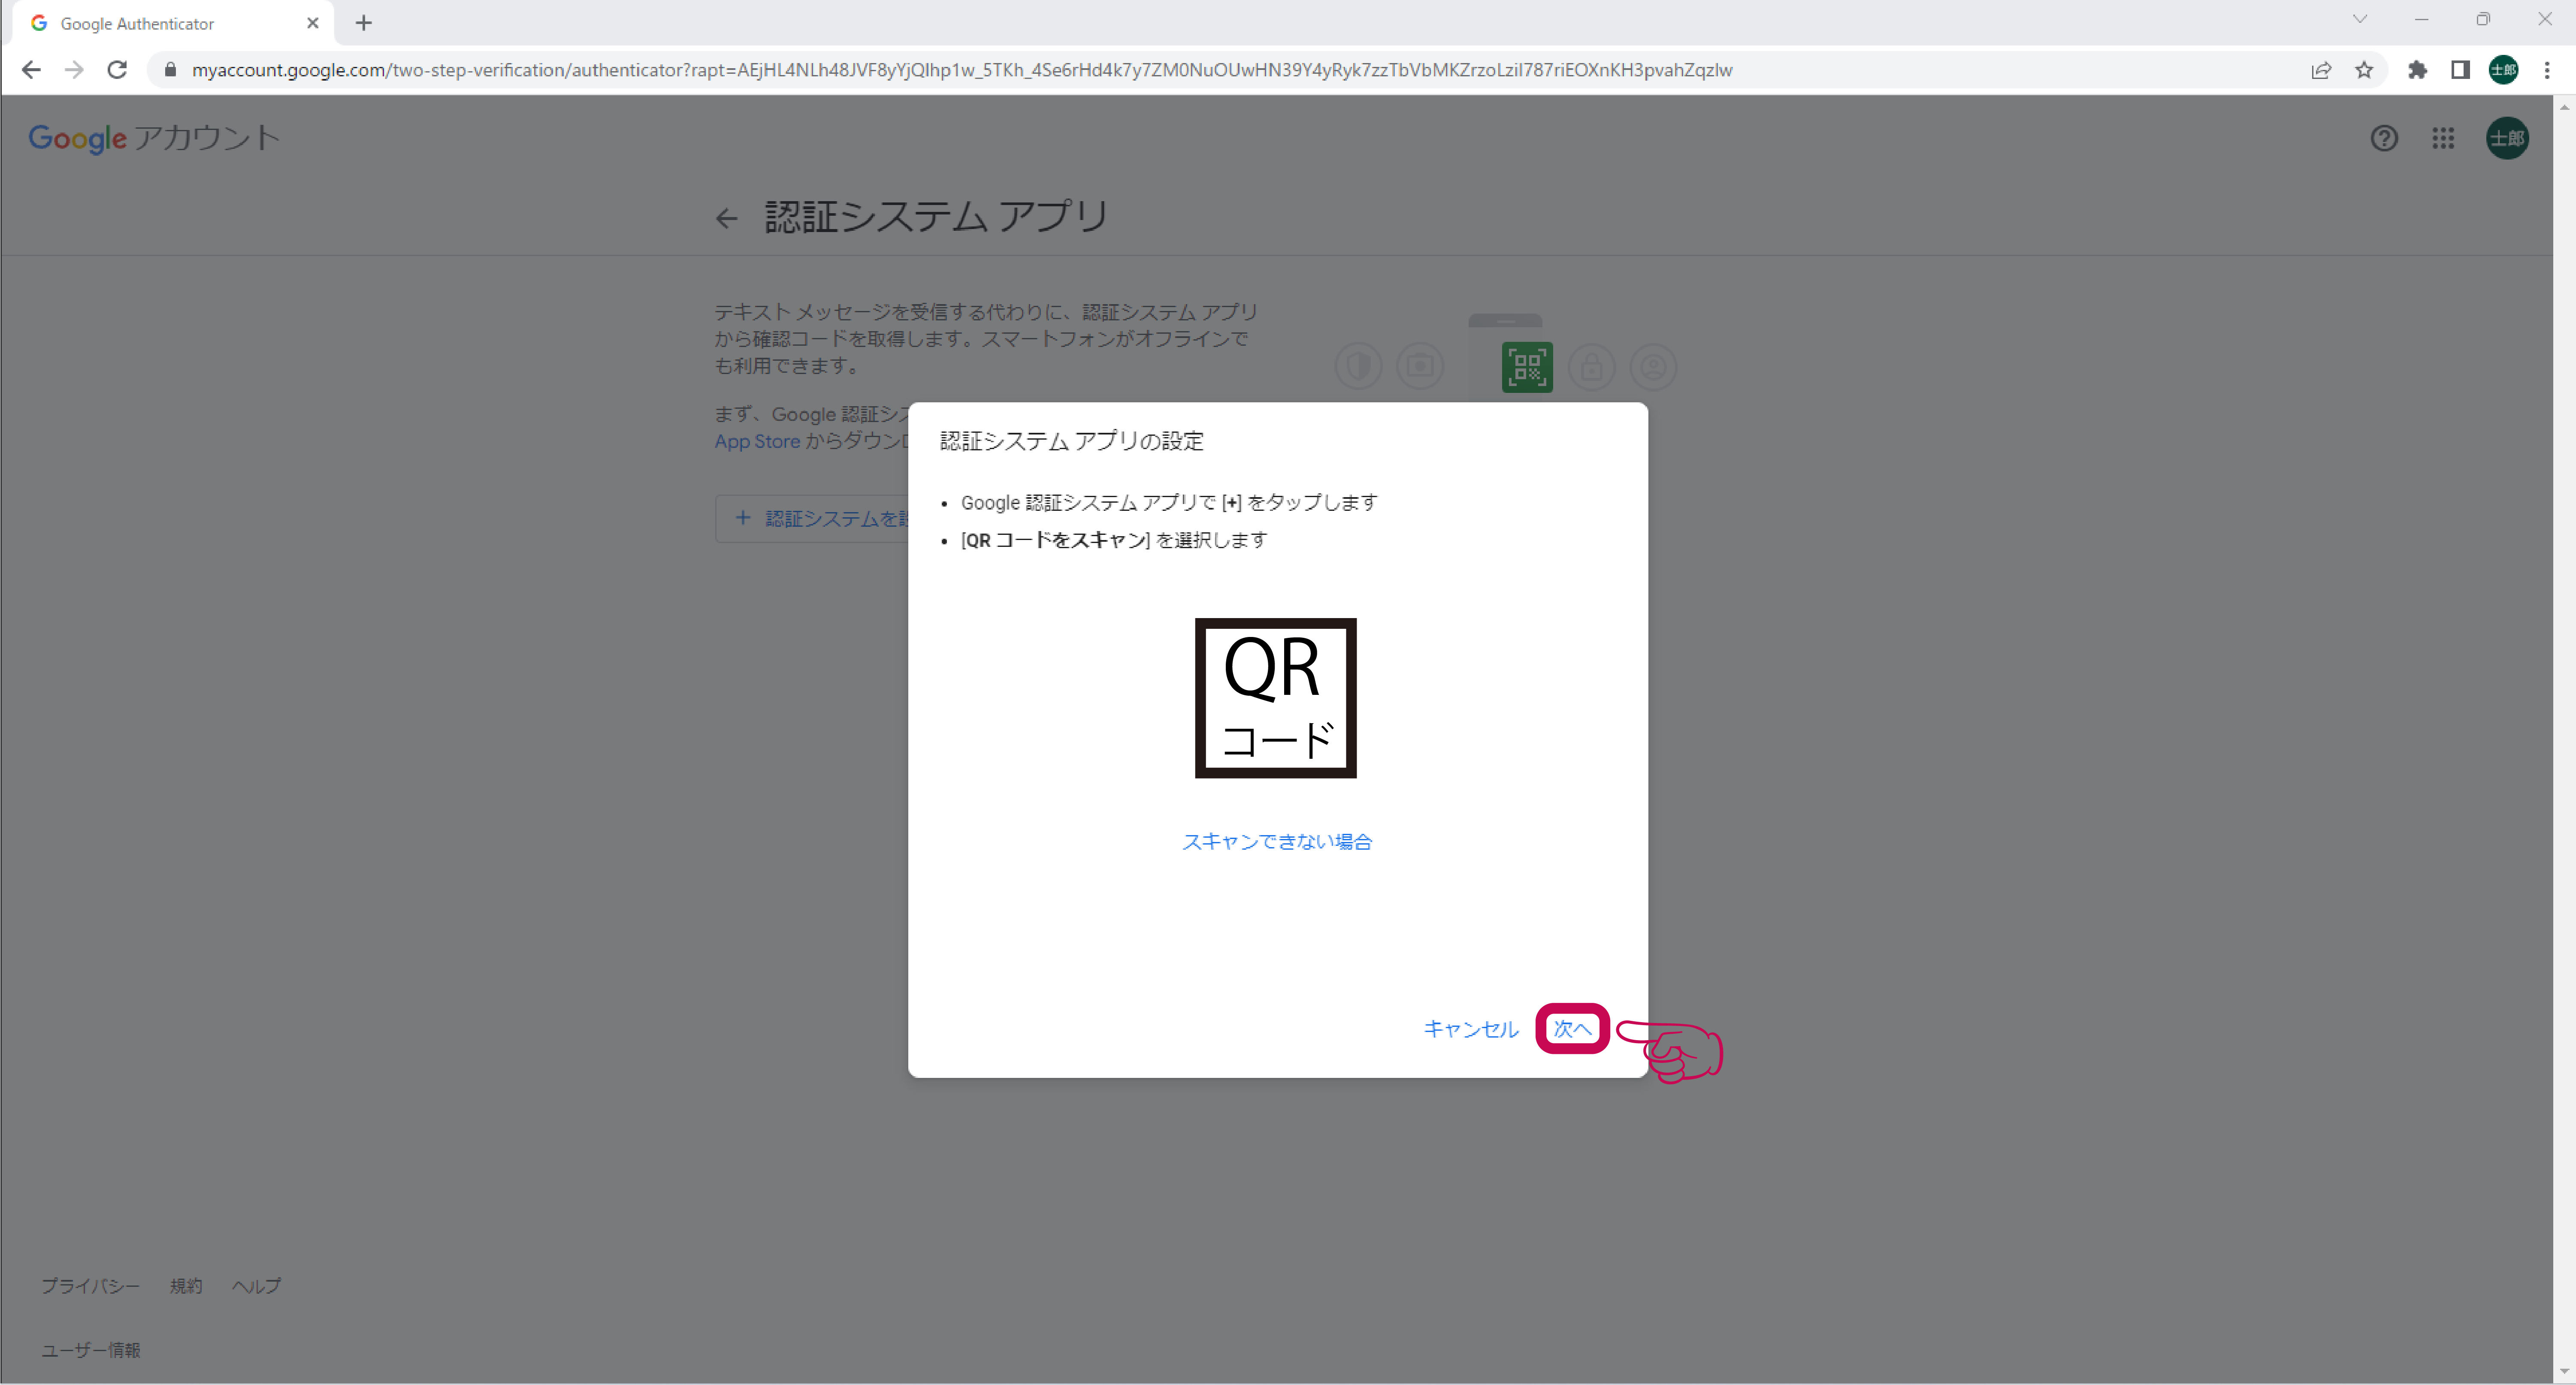
Task: Click back arrow beside 認証システム アプリ
Action: (727, 218)
